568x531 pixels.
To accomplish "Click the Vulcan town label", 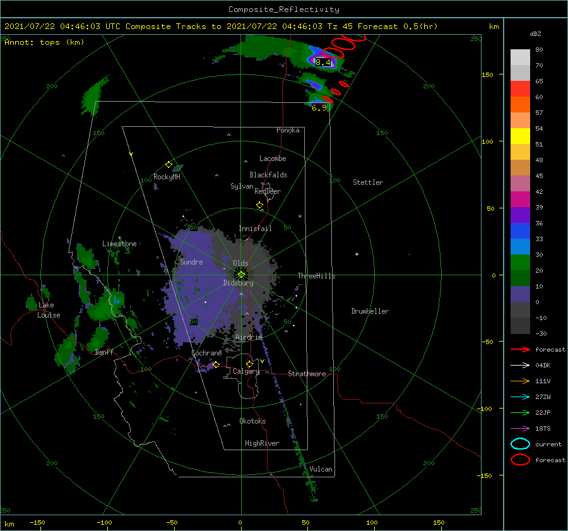I will (x=321, y=469).
